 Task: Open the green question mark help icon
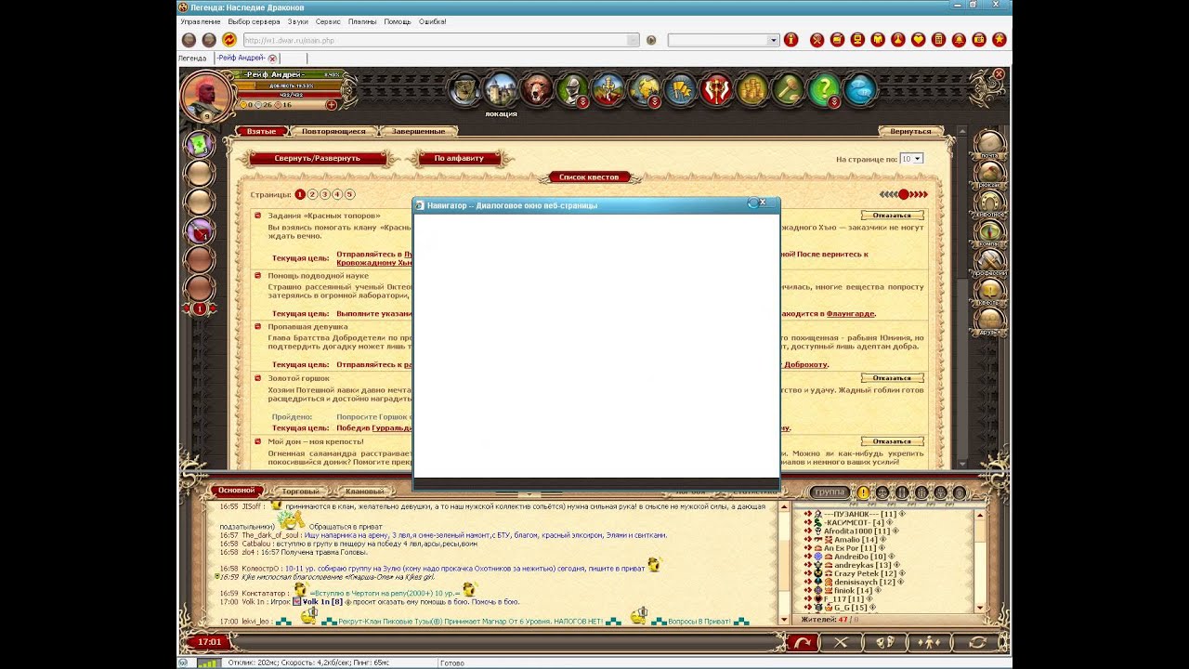coord(824,90)
